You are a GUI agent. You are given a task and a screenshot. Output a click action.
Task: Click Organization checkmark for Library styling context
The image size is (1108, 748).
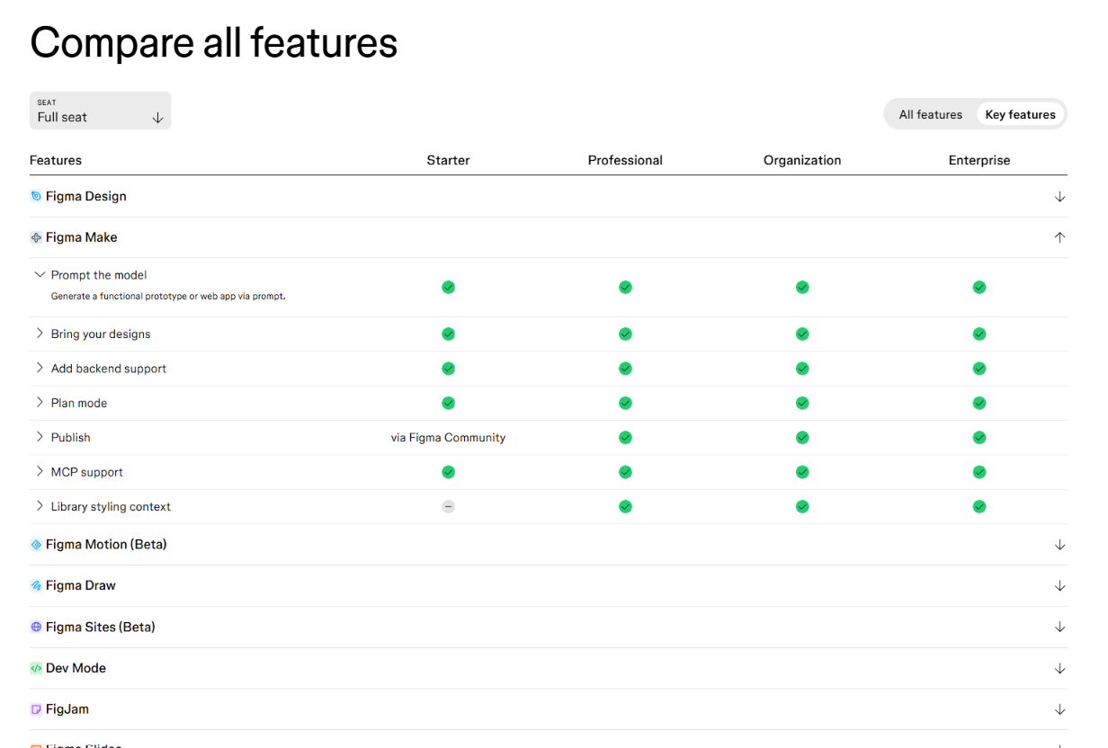(x=802, y=506)
